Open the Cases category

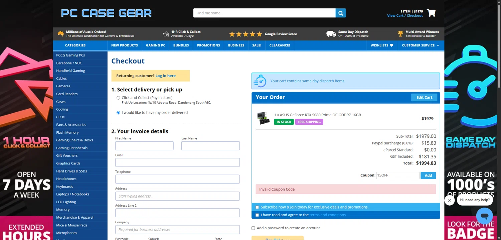(x=80, y=102)
